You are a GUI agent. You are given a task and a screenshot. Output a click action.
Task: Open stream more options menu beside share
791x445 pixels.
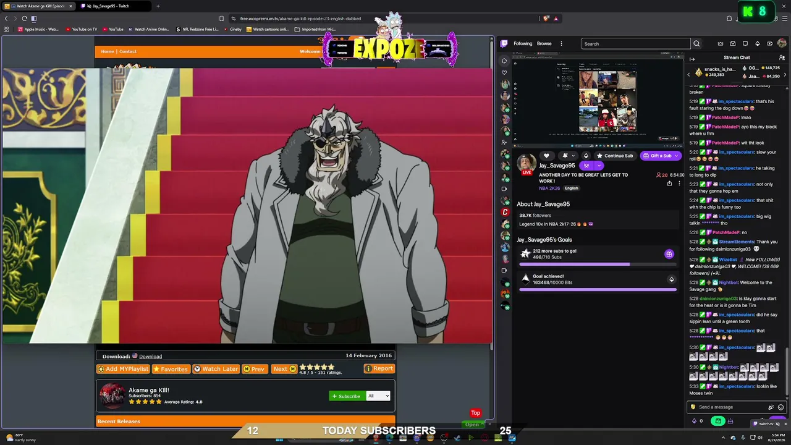pyautogui.click(x=679, y=184)
